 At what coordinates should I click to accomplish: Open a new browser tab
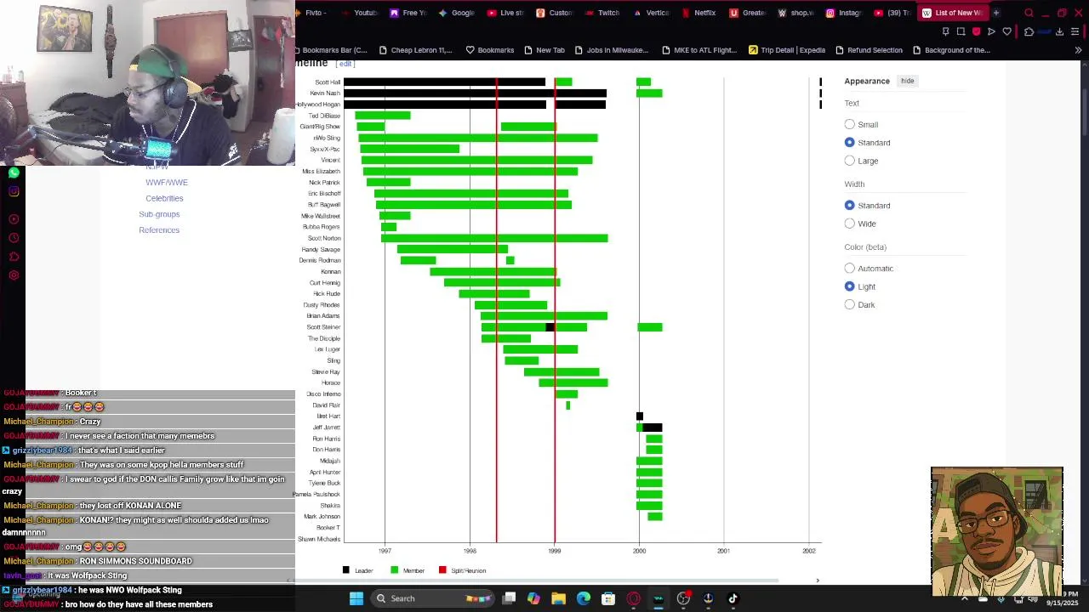996,13
